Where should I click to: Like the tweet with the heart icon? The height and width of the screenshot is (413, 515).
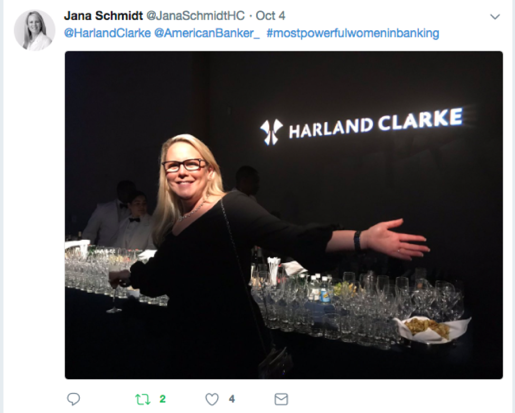(212, 399)
